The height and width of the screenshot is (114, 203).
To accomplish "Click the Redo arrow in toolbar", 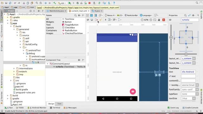I will tap(19, 3).
